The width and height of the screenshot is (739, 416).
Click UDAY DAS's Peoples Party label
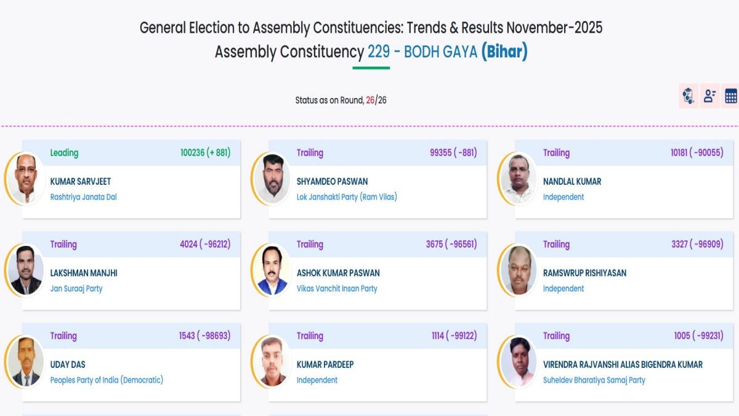coord(107,380)
